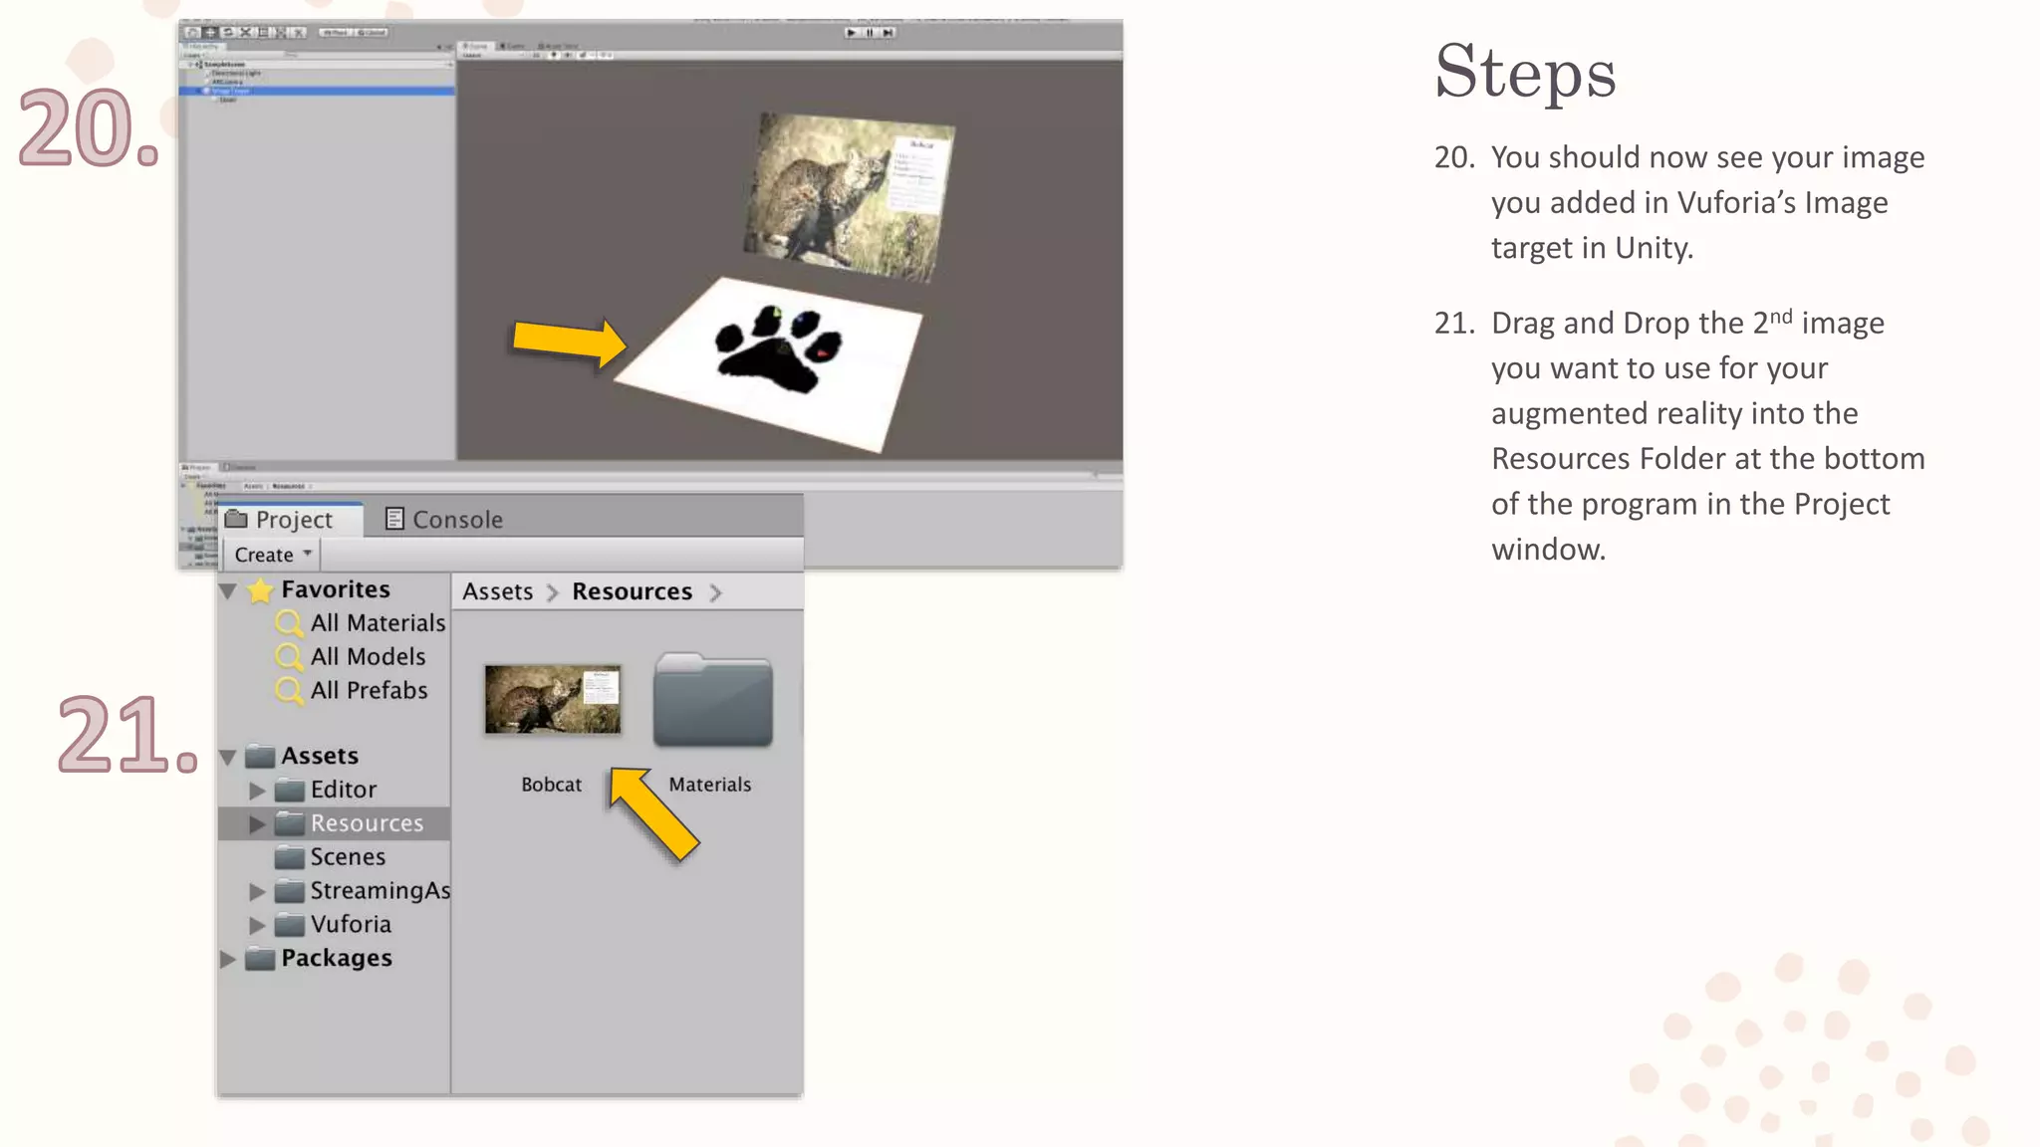Select the Bobcat image thumbnail
This screenshot has height=1147, width=2040.
(553, 700)
